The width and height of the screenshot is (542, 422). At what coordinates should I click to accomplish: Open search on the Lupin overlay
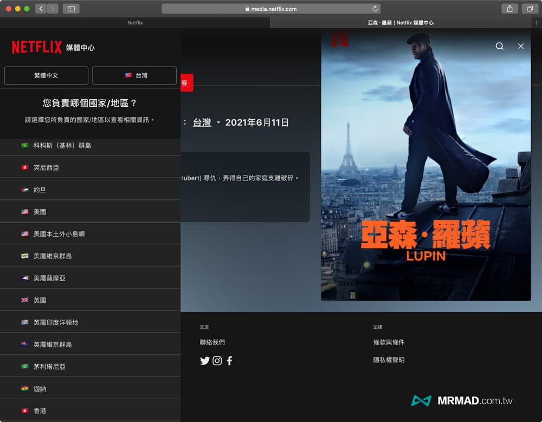[499, 46]
